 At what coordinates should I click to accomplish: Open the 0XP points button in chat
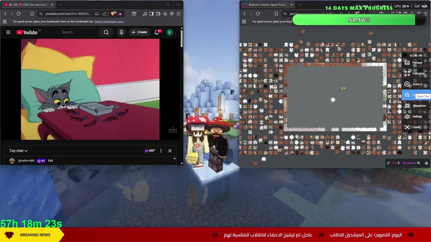pos(150,151)
